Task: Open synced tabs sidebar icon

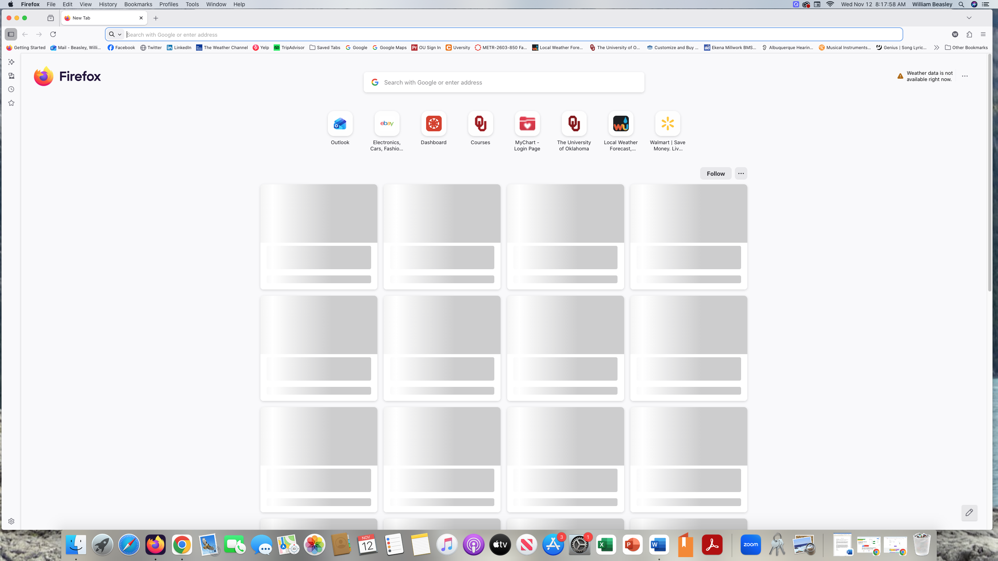Action: [x=11, y=76]
